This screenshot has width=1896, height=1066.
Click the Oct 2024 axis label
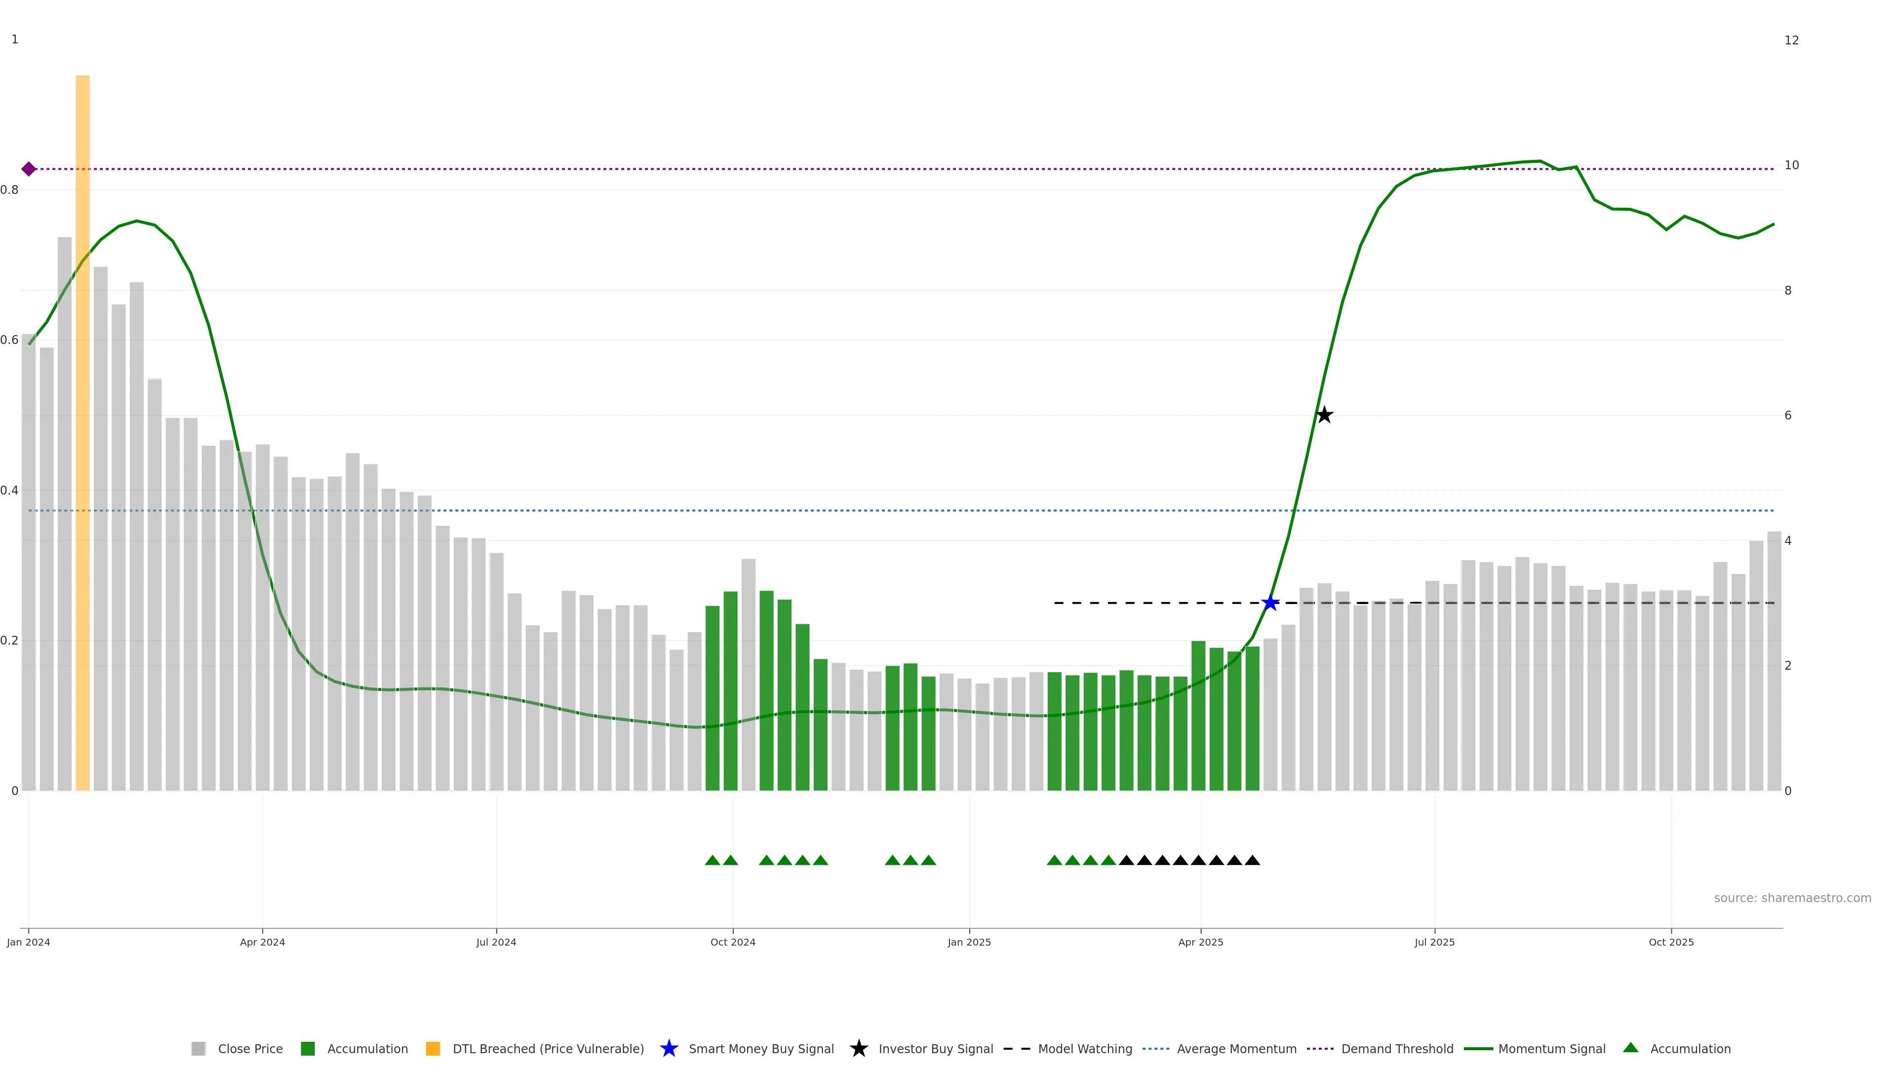[x=732, y=942]
